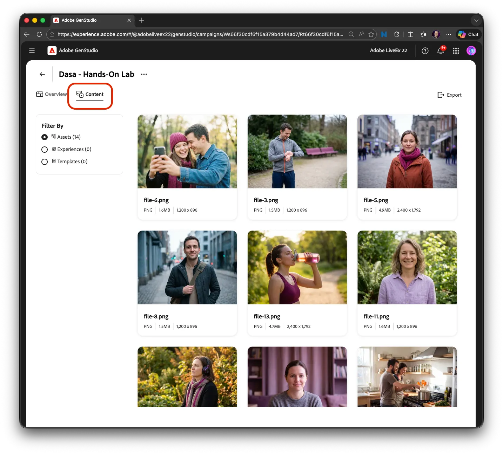Image resolution: width=503 pixels, height=454 pixels.
Task: Click the browser address bar URL
Action: 200,34
